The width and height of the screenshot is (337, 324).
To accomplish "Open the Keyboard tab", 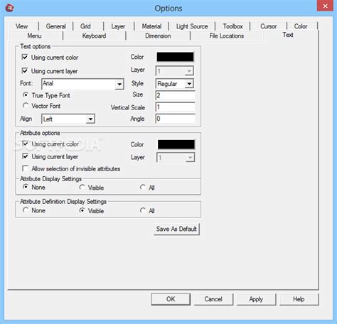I will coord(94,36).
